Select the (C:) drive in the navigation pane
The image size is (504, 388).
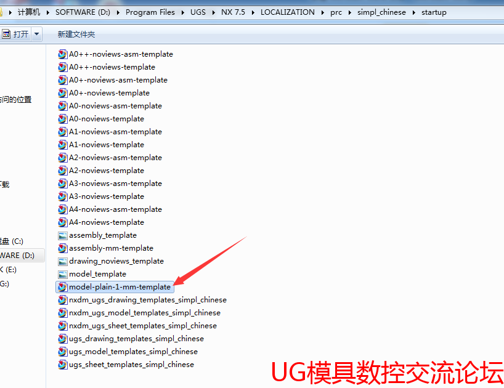[12, 241]
